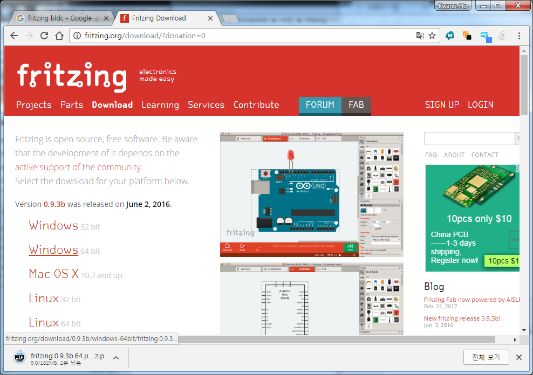The width and height of the screenshot is (533, 375).
Task: Expand download item options chevron
Action: (116, 358)
